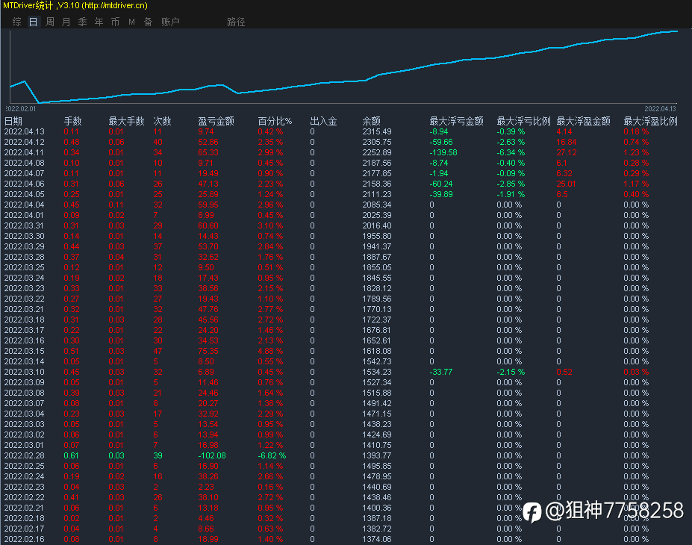Viewport: 692px width, 545px height.
Task: Open the 周 weekly tab
Action: pyautogui.click(x=50, y=22)
